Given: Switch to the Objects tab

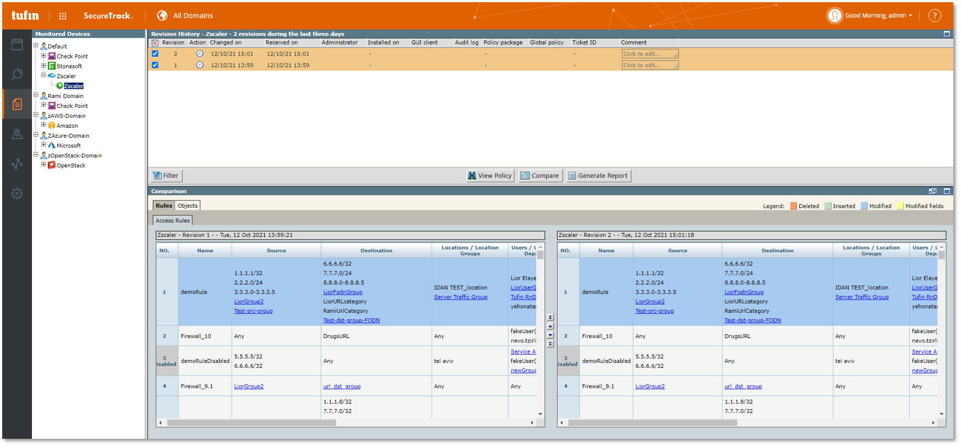Looking at the screenshot, I should (x=188, y=206).
